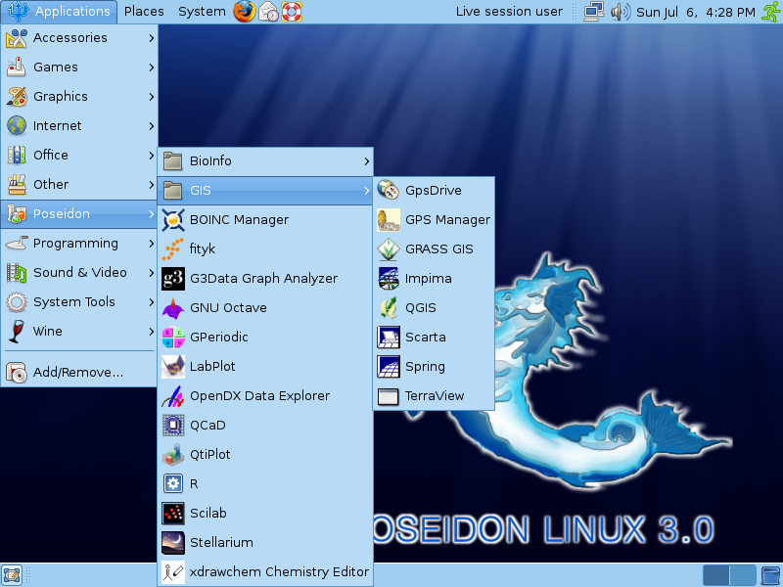Expand the Accessories submenu
This screenshot has height=587, width=783.
pyautogui.click(x=79, y=38)
